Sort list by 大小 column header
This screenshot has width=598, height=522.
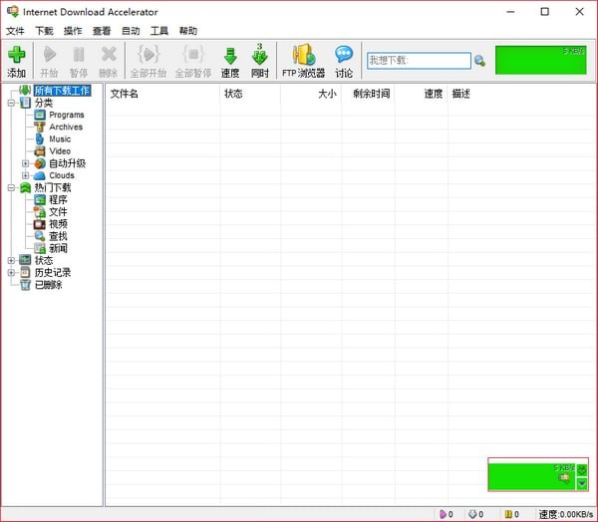tap(326, 95)
